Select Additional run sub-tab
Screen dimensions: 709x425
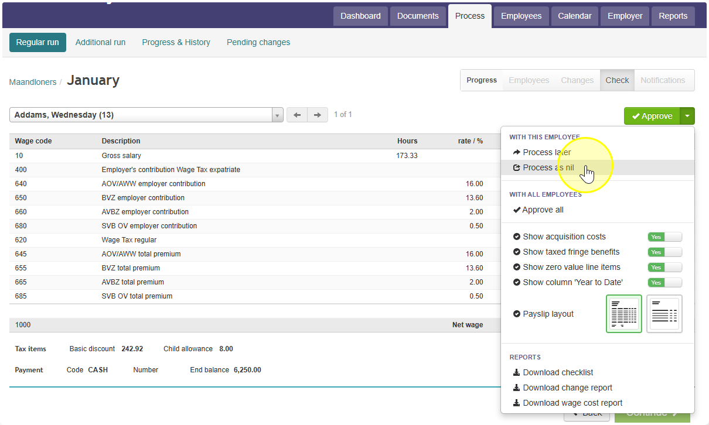(101, 42)
